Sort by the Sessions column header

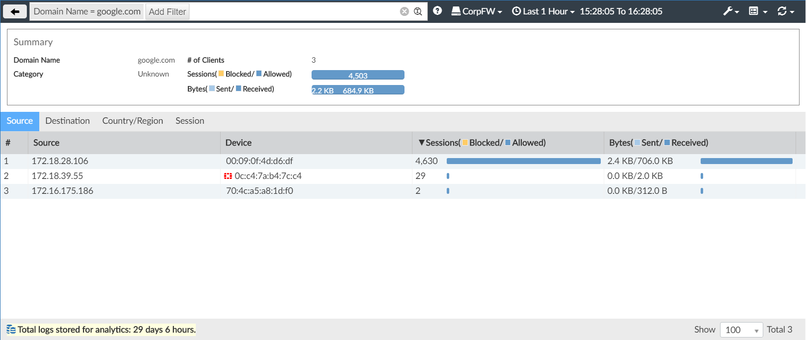508,143
